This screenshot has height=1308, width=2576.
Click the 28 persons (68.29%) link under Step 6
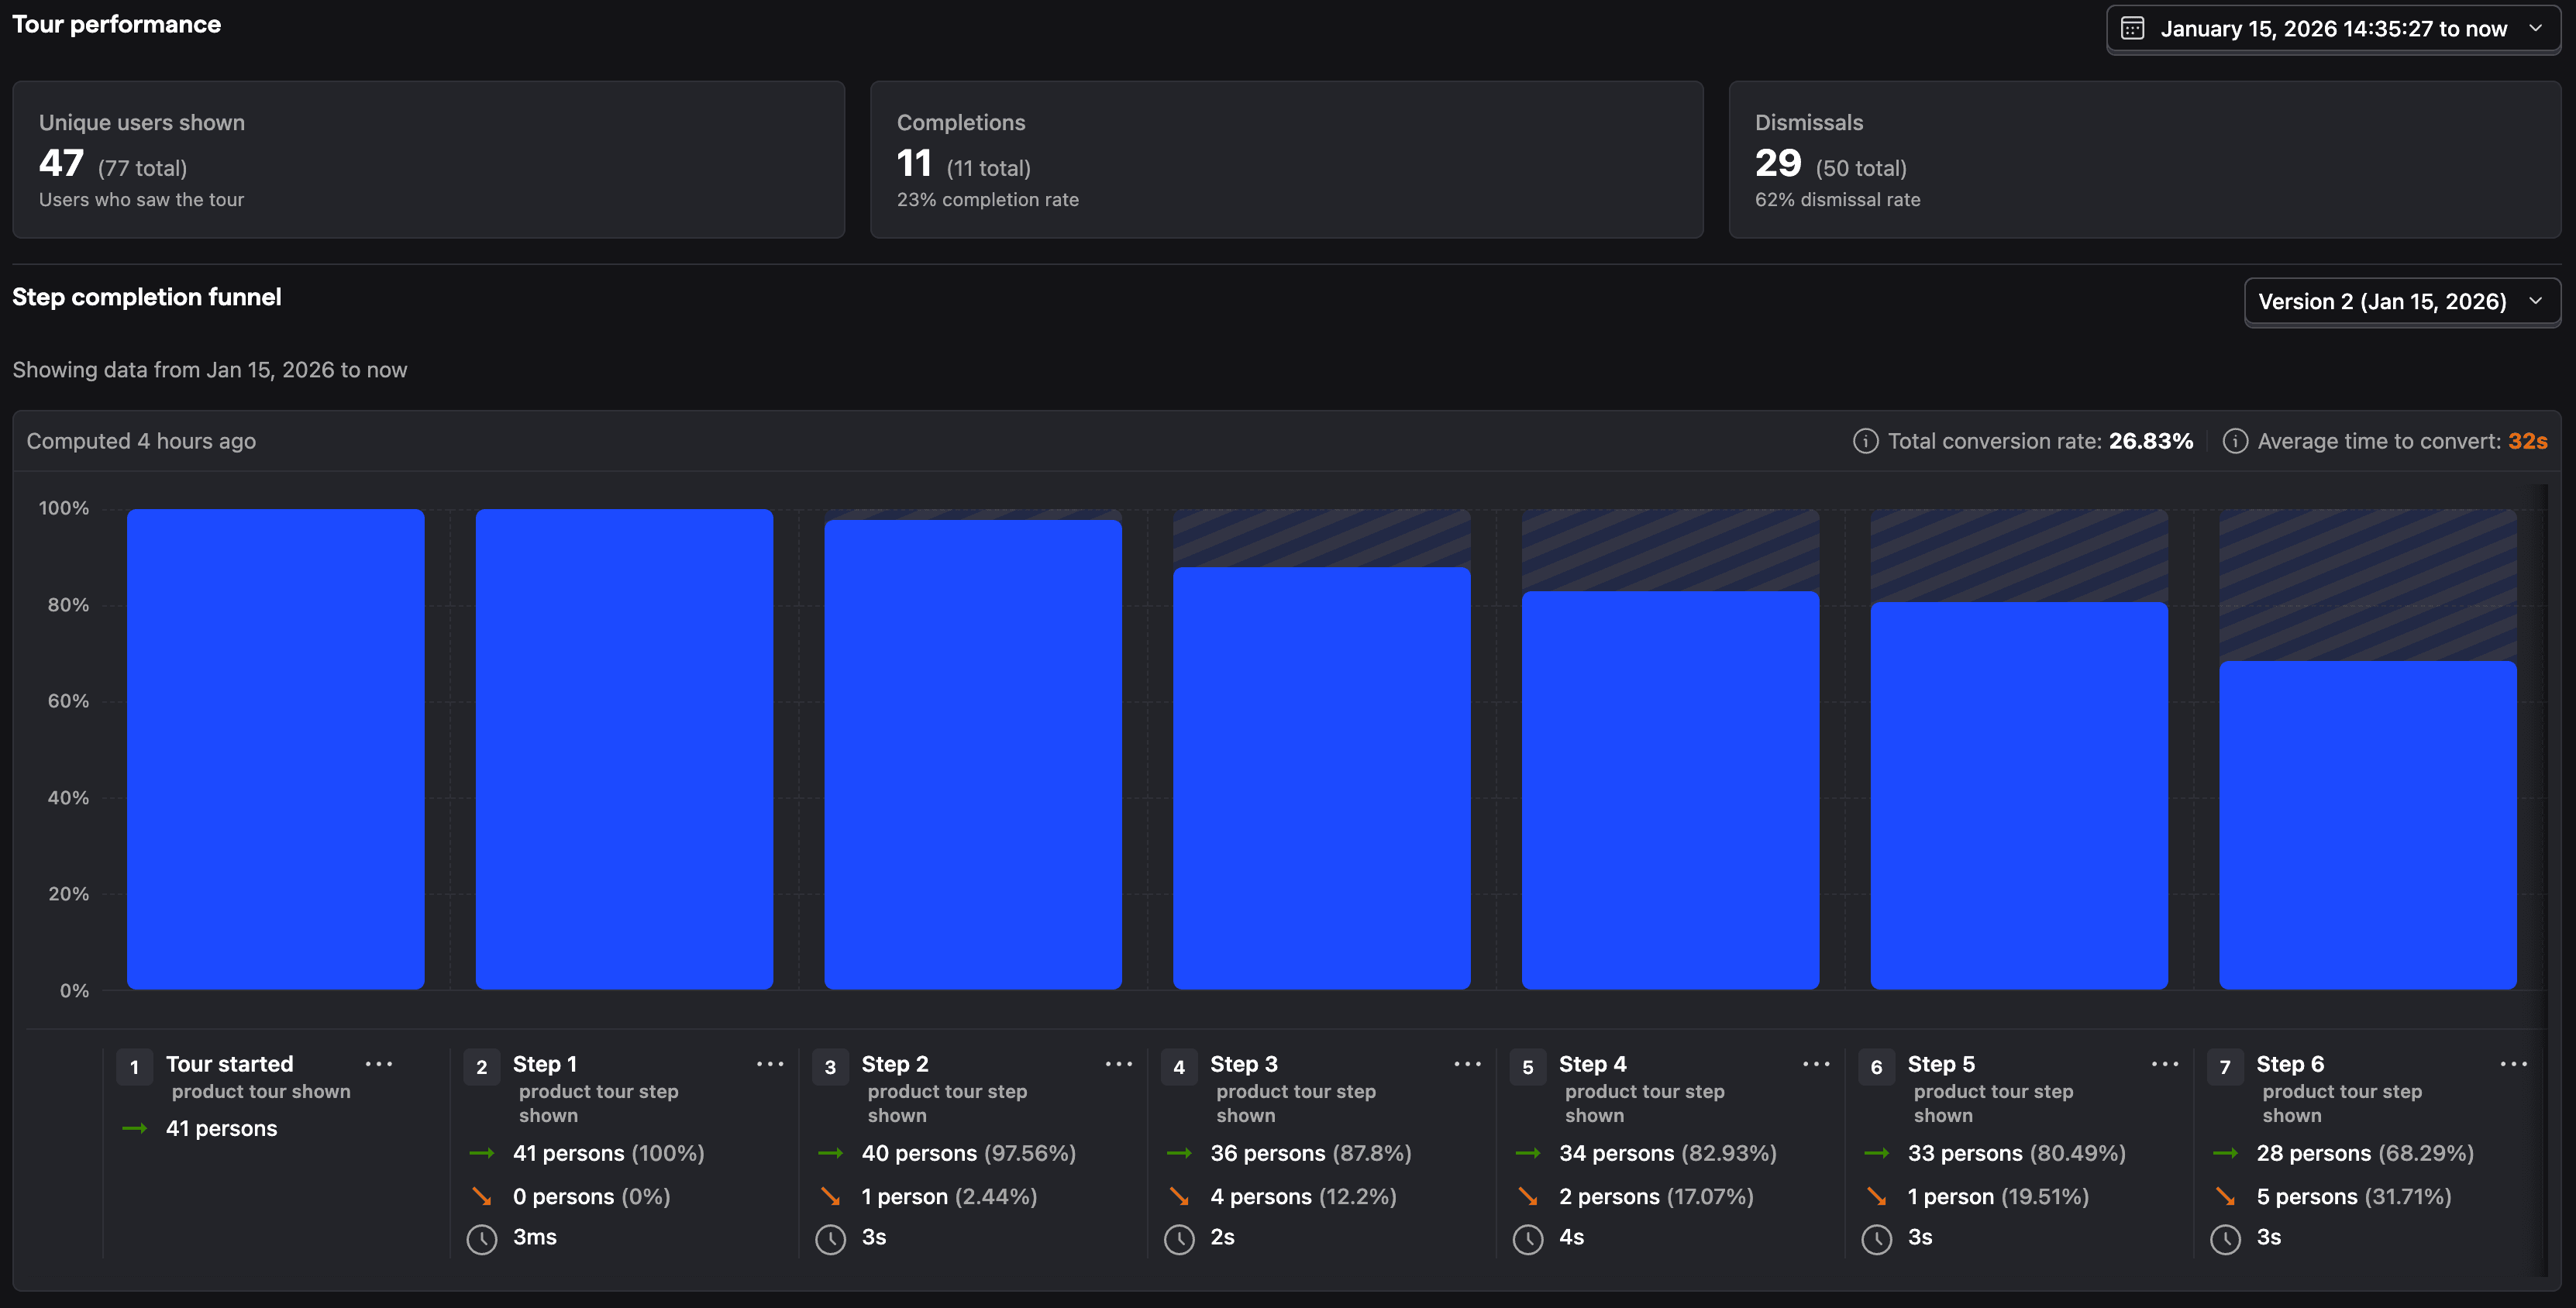[x=2364, y=1153]
